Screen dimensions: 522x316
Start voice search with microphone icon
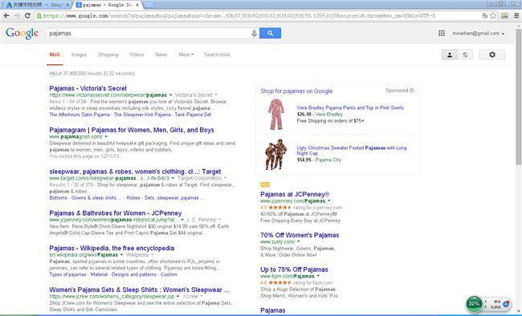pyautogui.click(x=254, y=33)
